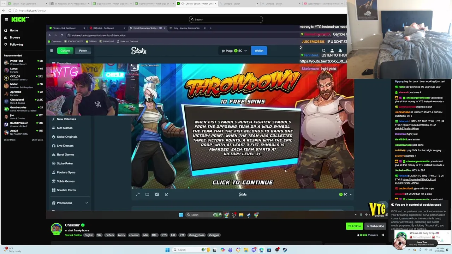452x254 pixels.
Task: Open the SC currency dropdown beside Wallet
Action: [x=241, y=50]
